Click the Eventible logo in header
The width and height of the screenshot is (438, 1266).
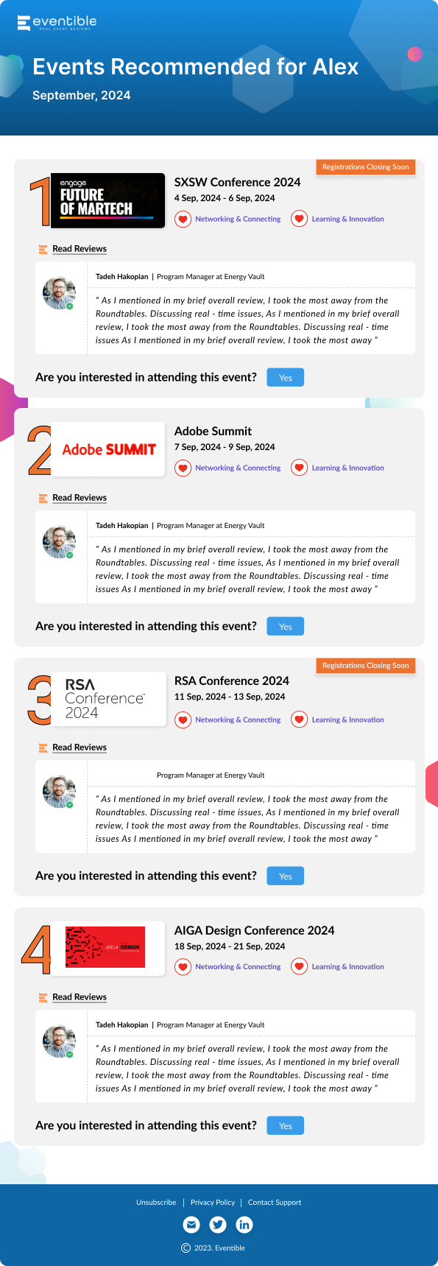click(57, 23)
